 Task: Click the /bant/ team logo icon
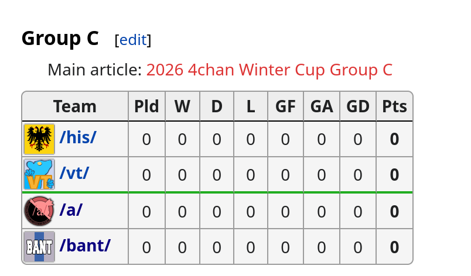click(39, 247)
